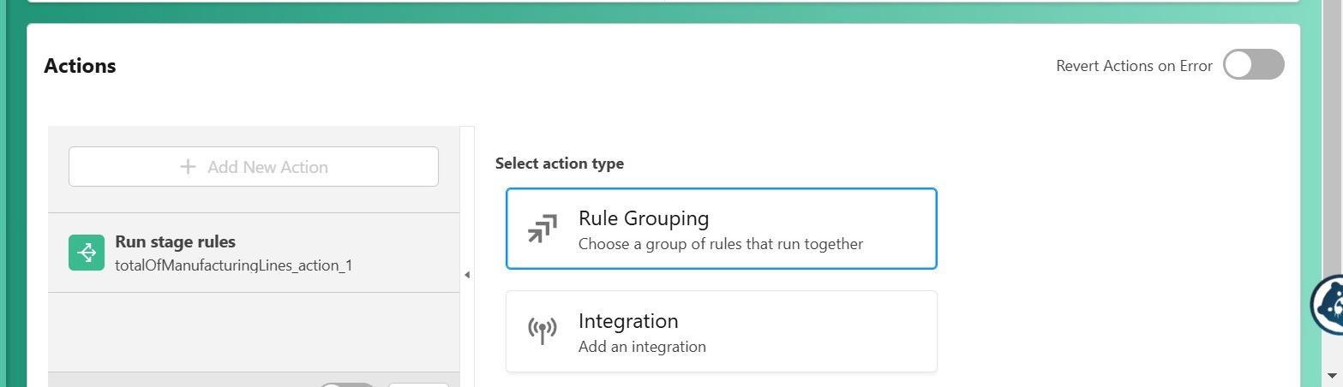The width and height of the screenshot is (1343, 387).
Task: Click the Integration antenna icon
Action: click(542, 330)
